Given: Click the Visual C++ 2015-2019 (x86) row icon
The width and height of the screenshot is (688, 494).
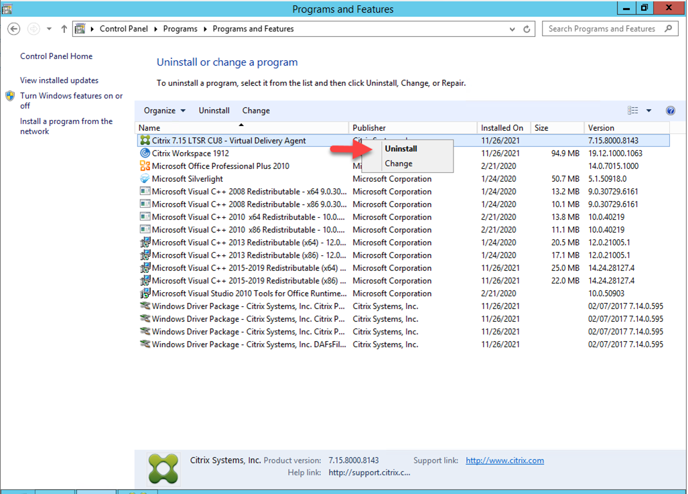Looking at the screenshot, I should [x=145, y=281].
